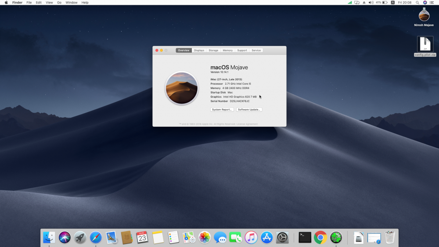The width and height of the screenshot is (439, 247).
Task: Click the Mojave dune logo image
Action: [182, 88]
